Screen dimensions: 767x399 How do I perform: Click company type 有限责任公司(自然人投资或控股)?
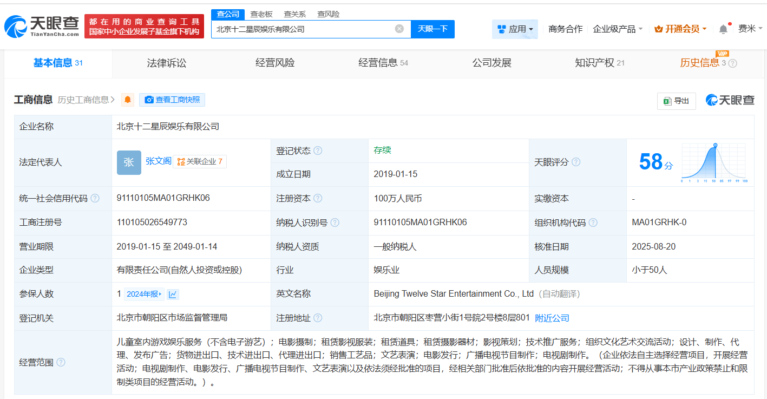(x=179, y=270)
